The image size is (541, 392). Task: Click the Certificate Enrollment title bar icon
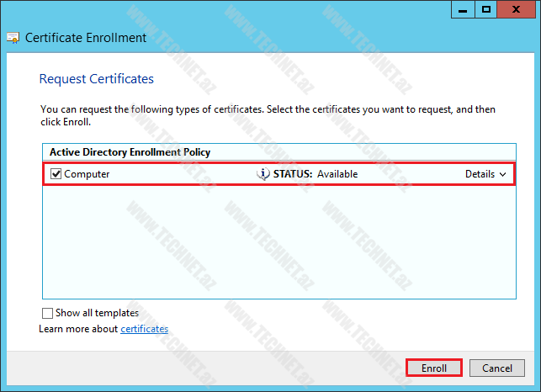pyautogui.click(x=13, y=38)
